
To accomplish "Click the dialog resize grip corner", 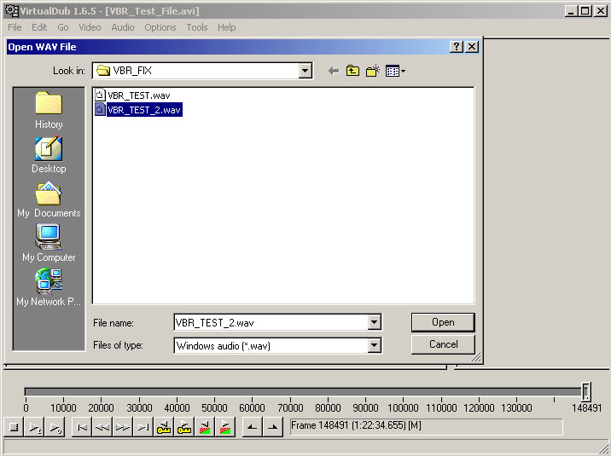I will click(x=476, y=358).
